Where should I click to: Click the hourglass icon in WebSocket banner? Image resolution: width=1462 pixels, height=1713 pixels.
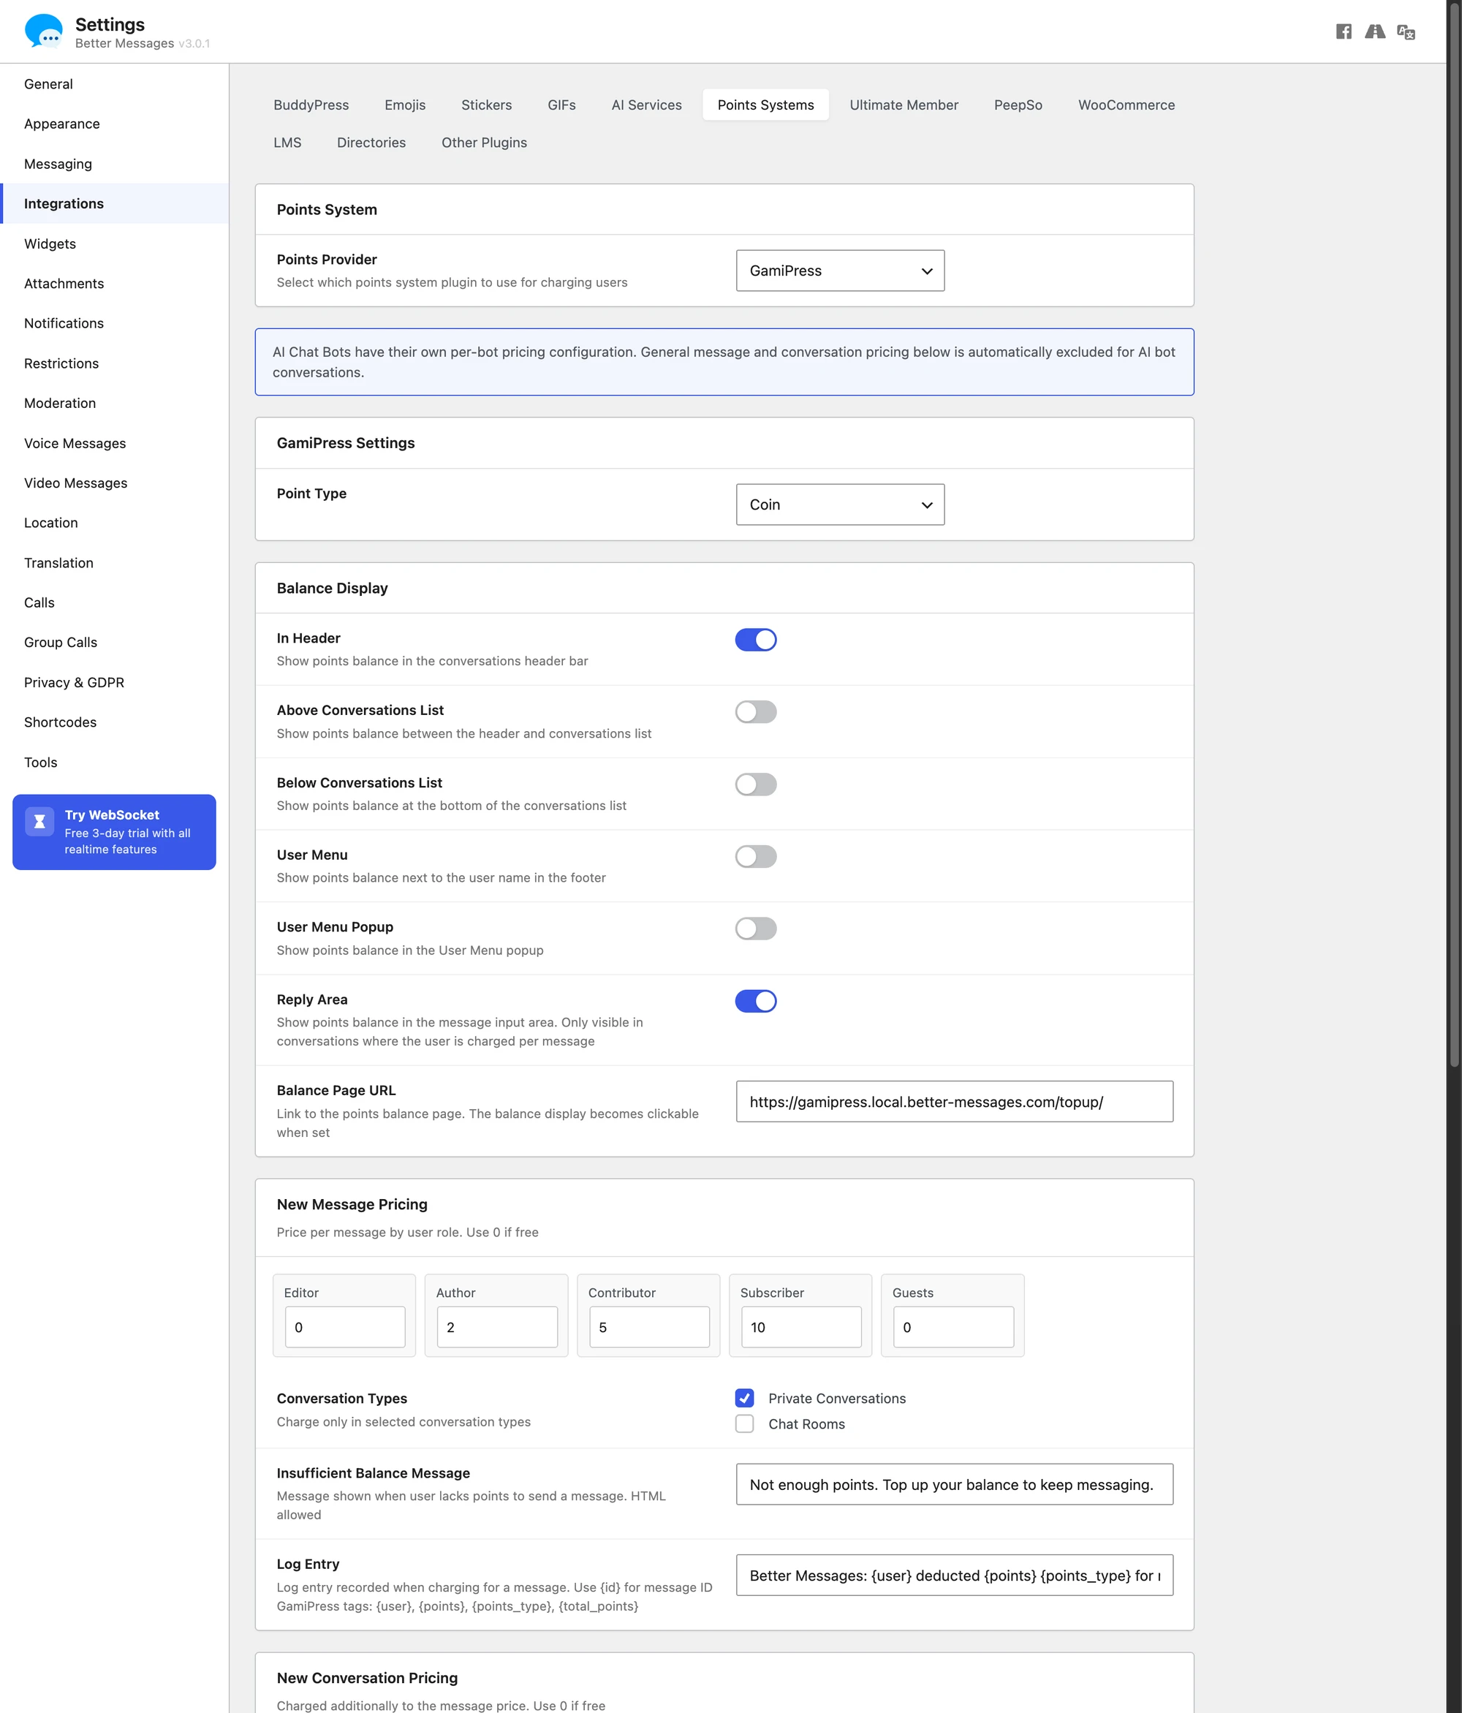39,821
